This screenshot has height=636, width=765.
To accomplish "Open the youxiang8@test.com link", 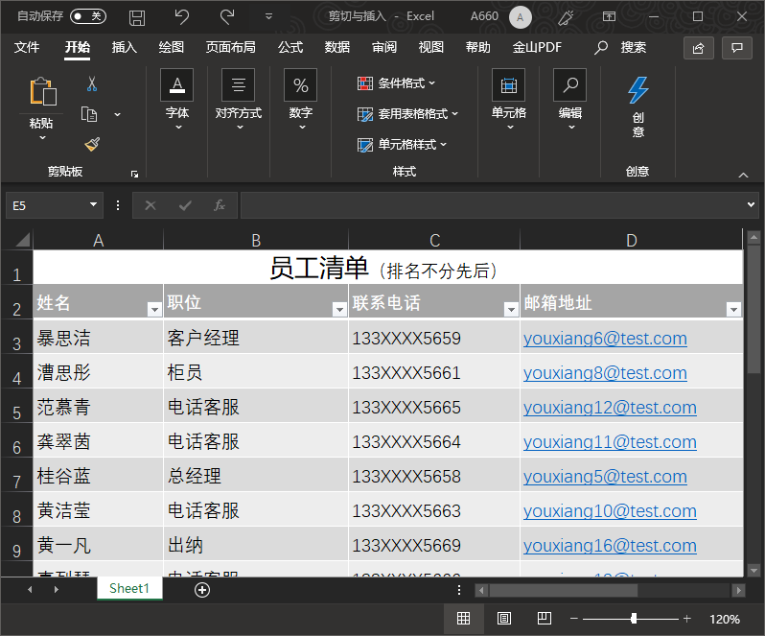I will click(605, 373).
